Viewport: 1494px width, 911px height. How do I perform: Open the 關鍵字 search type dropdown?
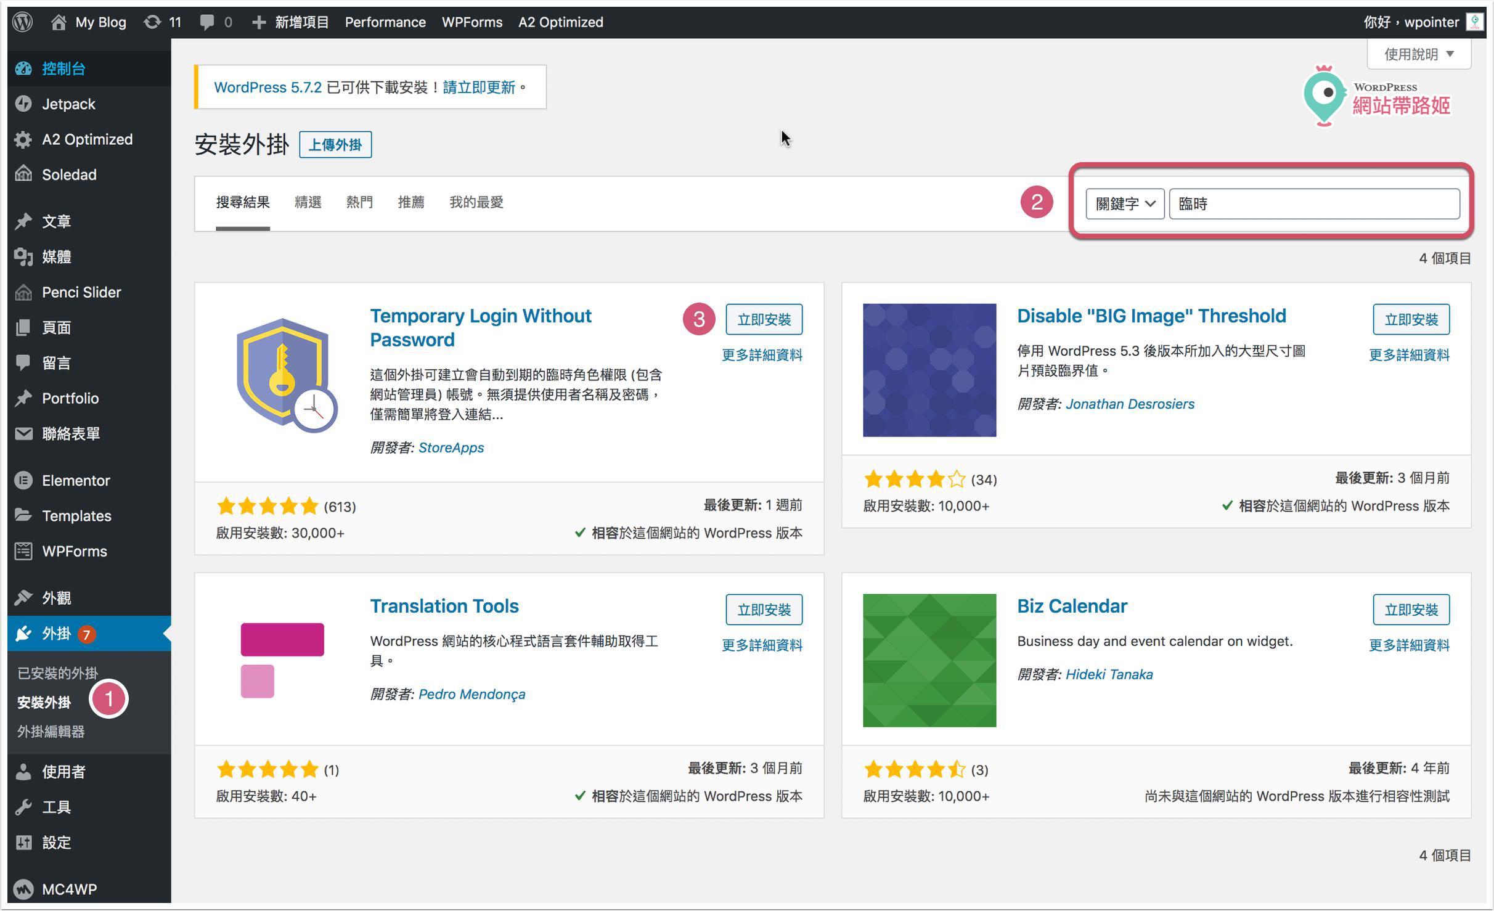tap(1125, 204)
